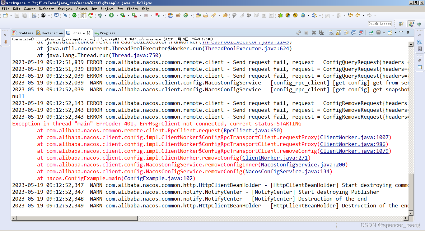Pin the Console view

coord(371,33)
